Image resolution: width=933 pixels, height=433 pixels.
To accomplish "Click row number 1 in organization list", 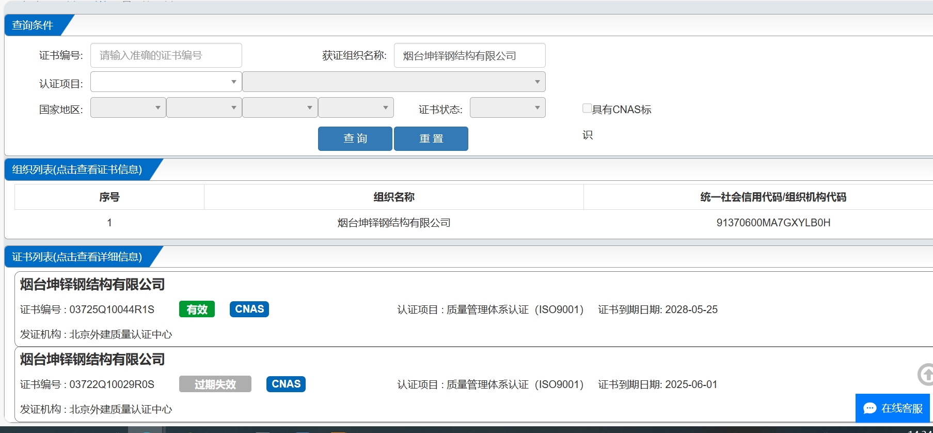I will [x=109, y=223].
